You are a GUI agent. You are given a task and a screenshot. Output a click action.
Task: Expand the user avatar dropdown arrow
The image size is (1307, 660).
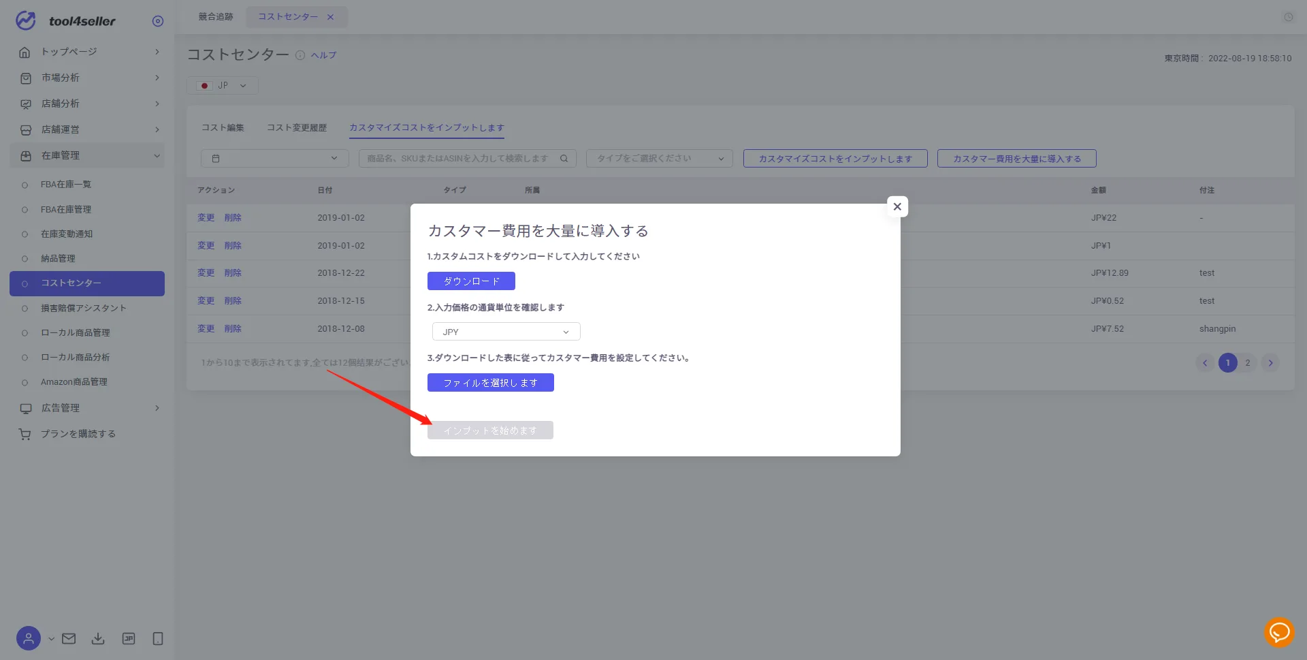tap(51, 639)
